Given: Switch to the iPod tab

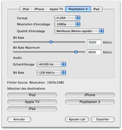Looking at the screenshot, I should click(x=26, y=9).
